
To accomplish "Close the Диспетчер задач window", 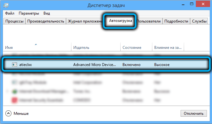I will click(x=203, y=4).
